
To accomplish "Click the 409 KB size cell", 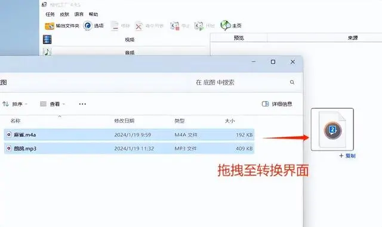I will pyautogui.click(x=244, y=149).
